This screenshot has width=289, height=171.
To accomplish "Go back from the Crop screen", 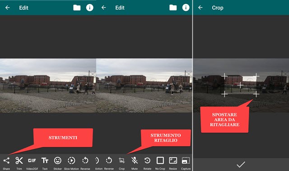I will click(200, 8).
